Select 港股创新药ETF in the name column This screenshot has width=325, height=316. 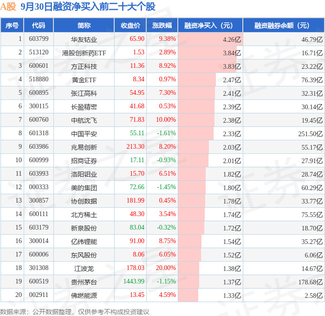[84, 53]
